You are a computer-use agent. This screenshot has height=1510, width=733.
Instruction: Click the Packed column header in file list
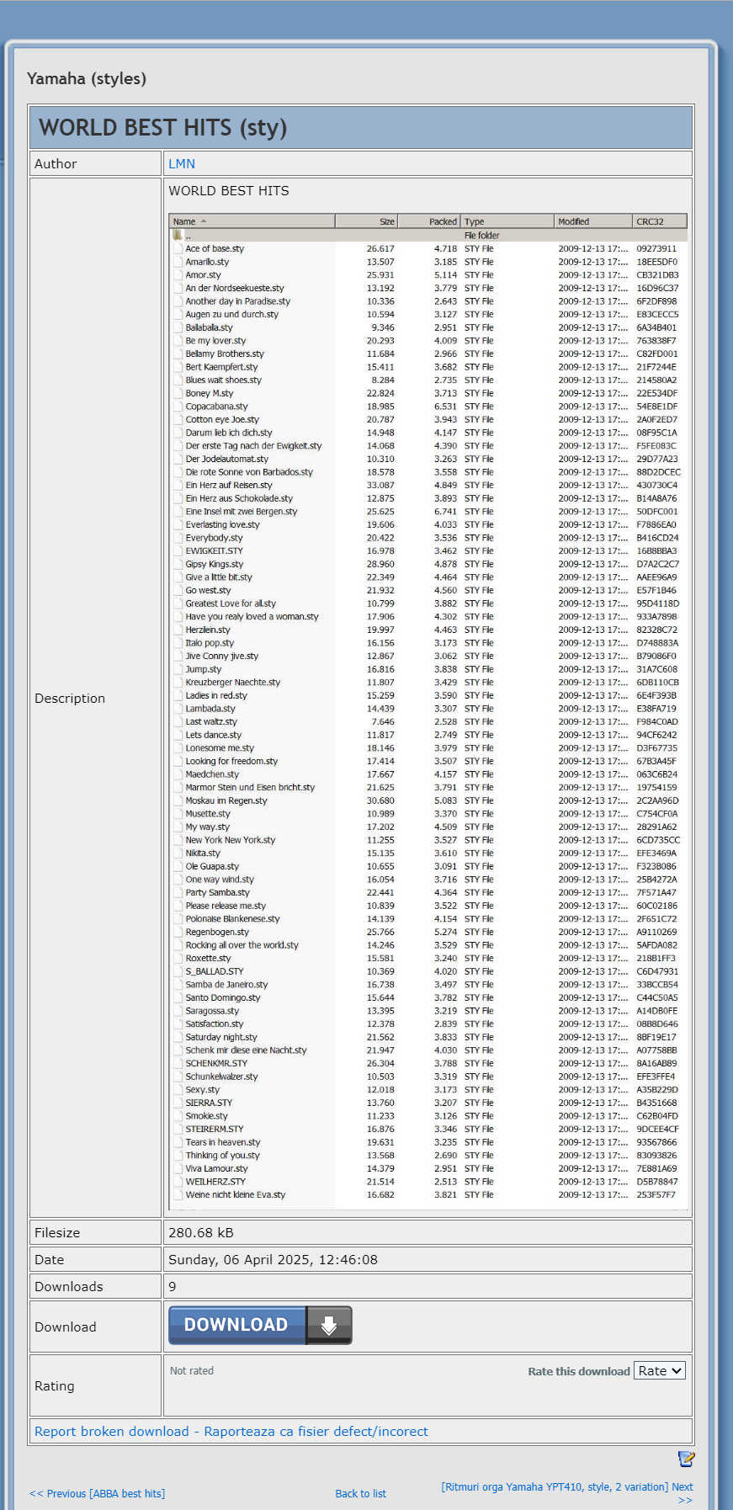click(429, 221)
